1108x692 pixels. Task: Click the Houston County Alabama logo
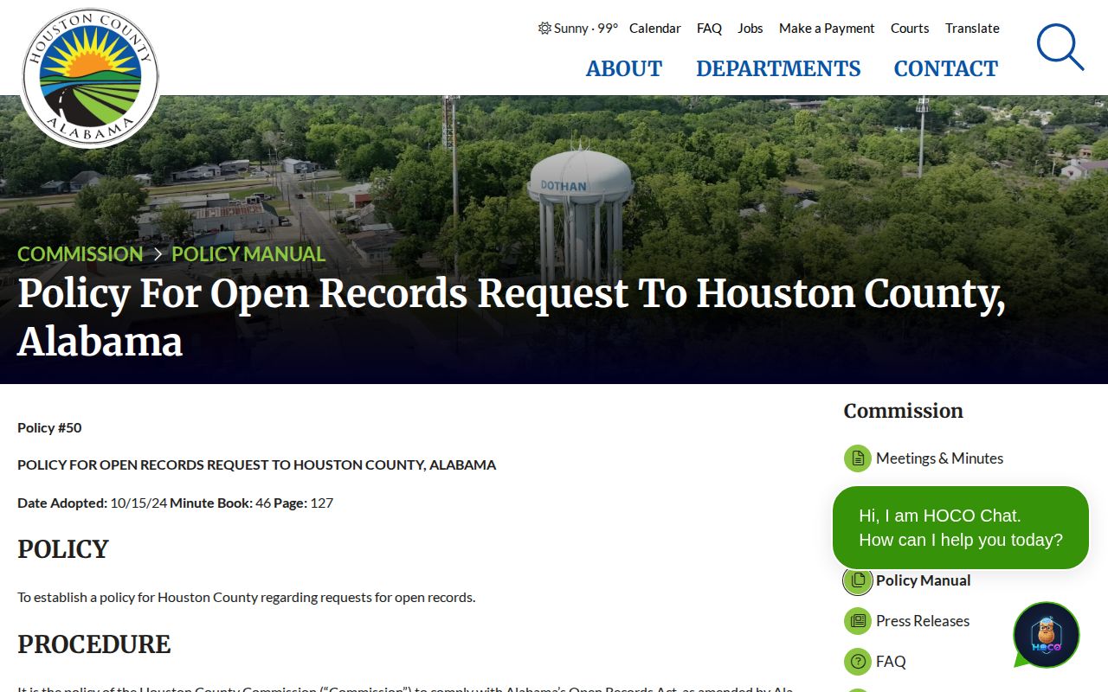[90, 78]
